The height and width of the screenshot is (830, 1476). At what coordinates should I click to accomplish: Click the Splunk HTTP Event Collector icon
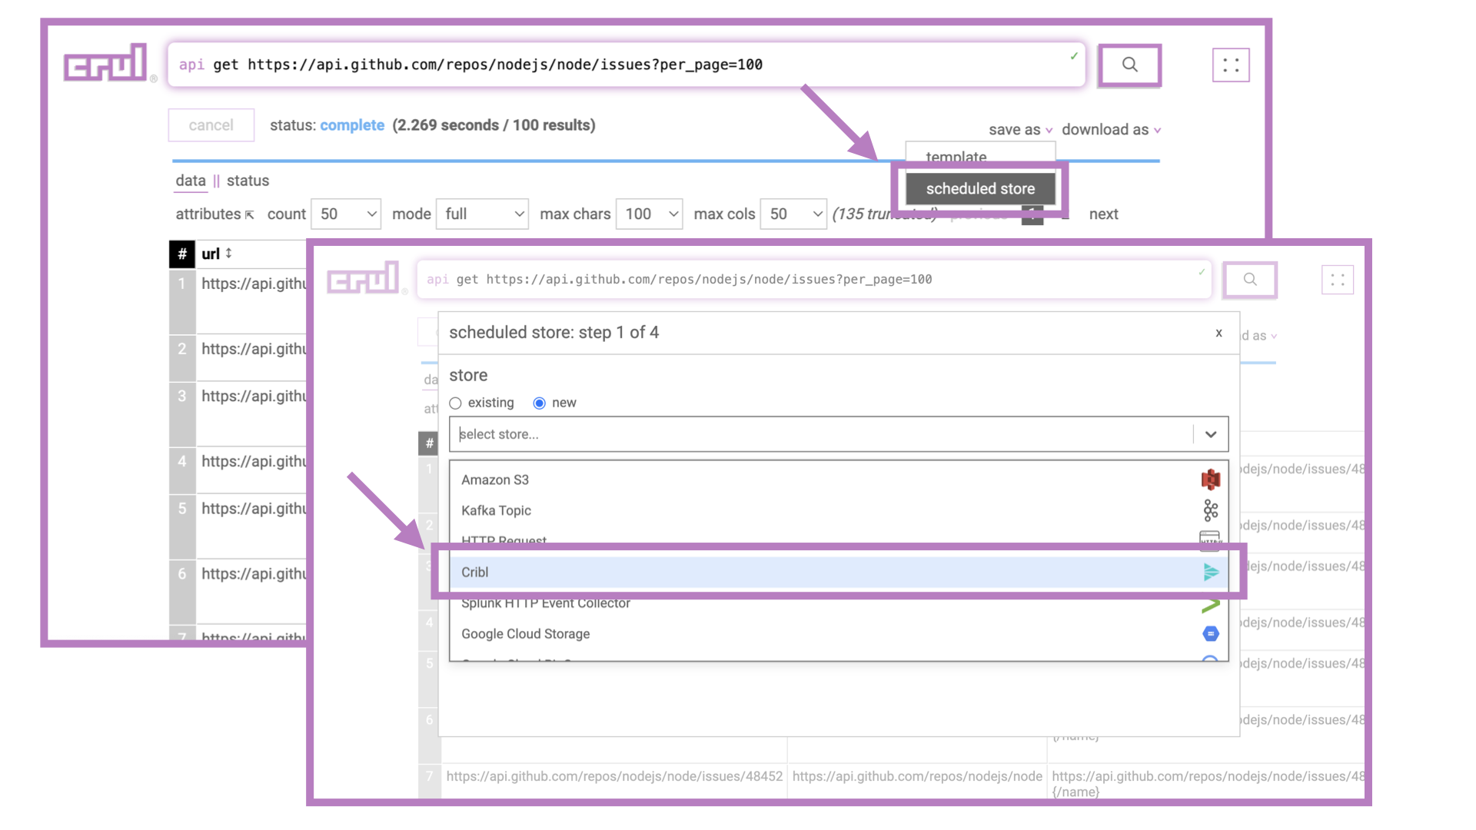[1211, 606]
